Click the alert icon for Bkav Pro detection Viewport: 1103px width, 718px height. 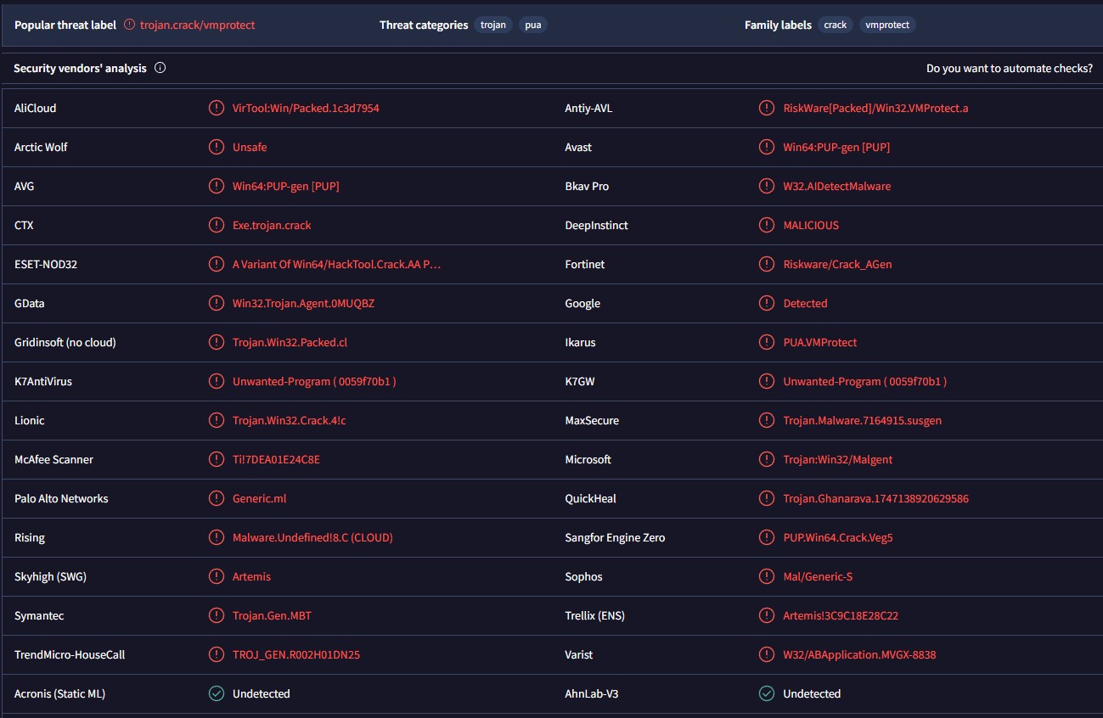coord(767,186)
